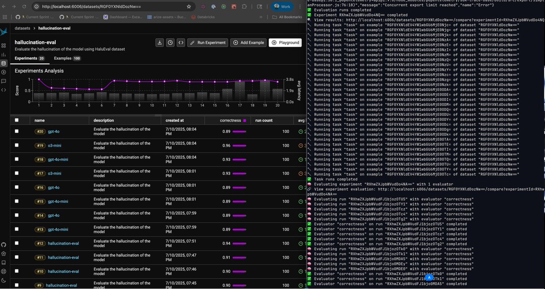The height and width of the screenshot is (289, 545).
Task: Click chart bar for experiment 19
Action: click(265, 91)
